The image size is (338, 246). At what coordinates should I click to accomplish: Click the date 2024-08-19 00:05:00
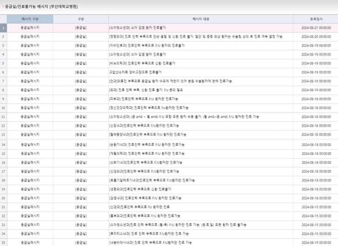[316, 54]
